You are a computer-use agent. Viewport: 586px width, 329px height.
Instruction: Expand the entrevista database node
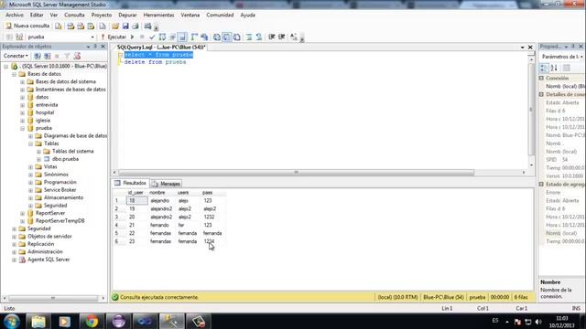pyautogui.click(x=22, y=105)
